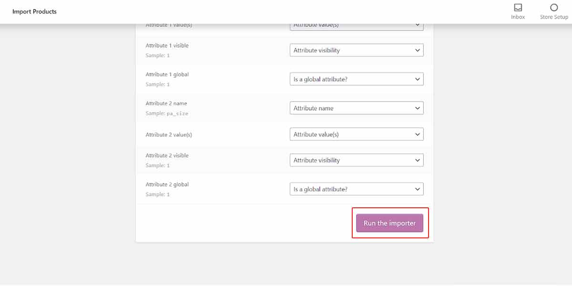Click the sample text under Attribute 1 visible

click(158, 56)
